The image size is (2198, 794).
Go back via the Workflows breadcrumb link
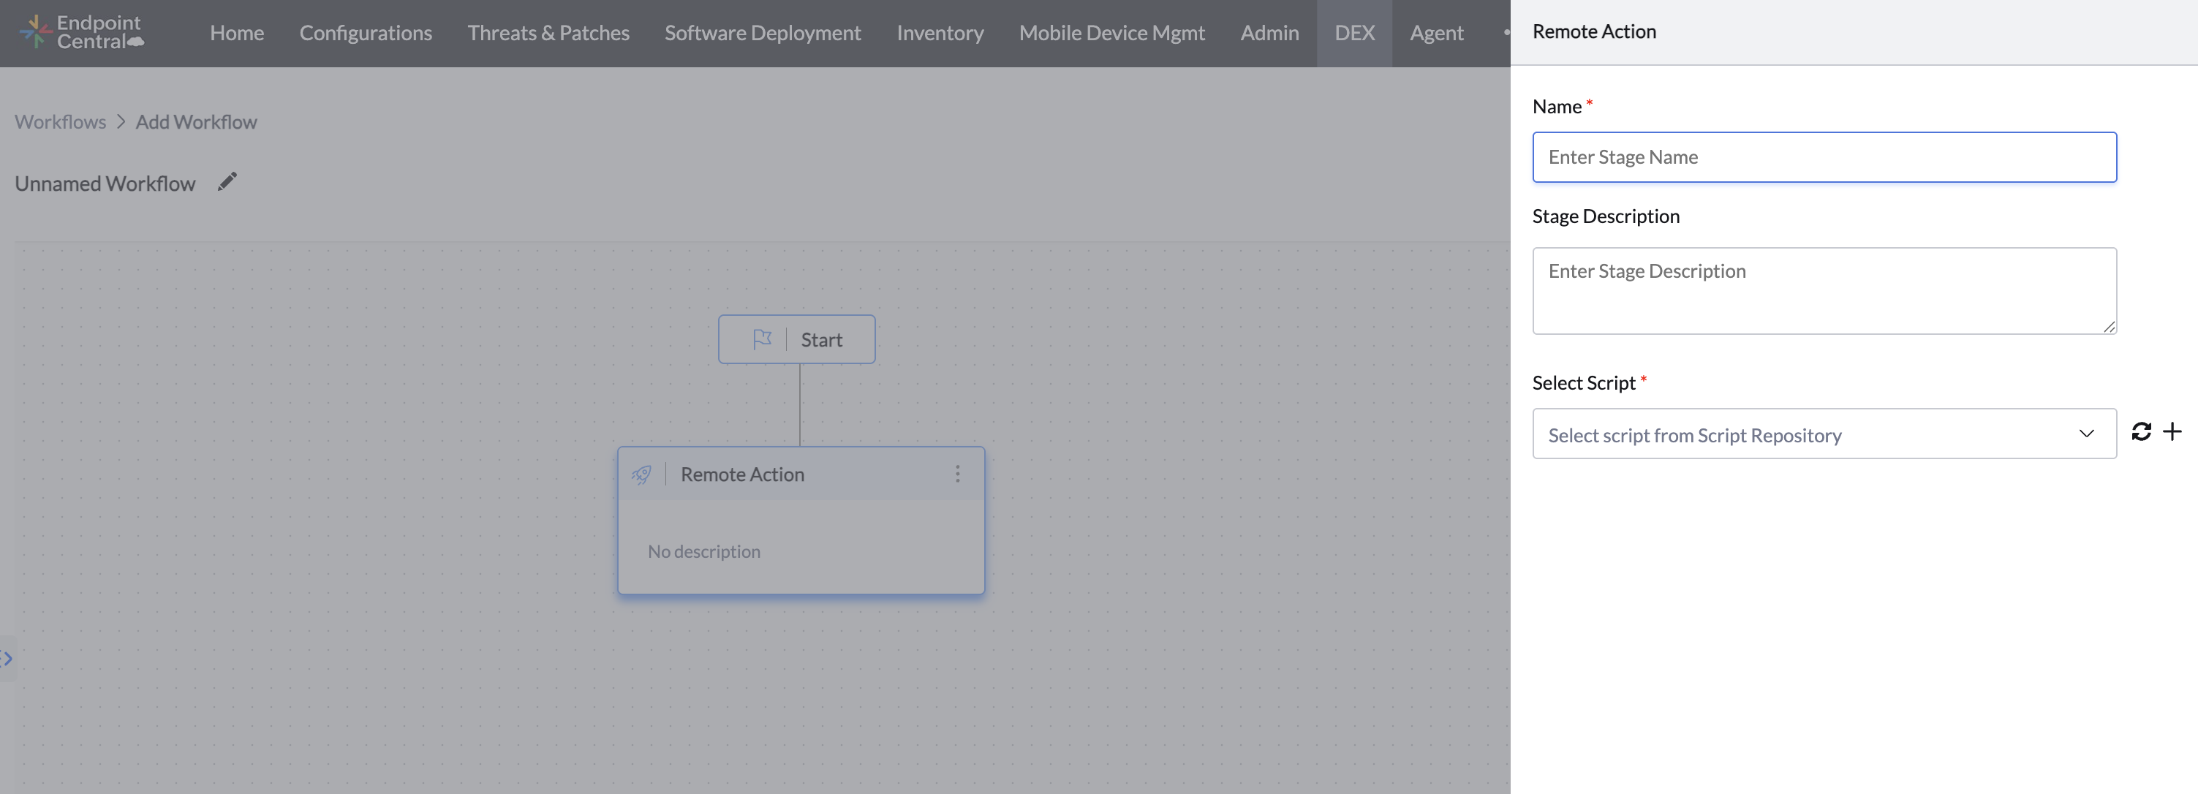pos(60,121)
